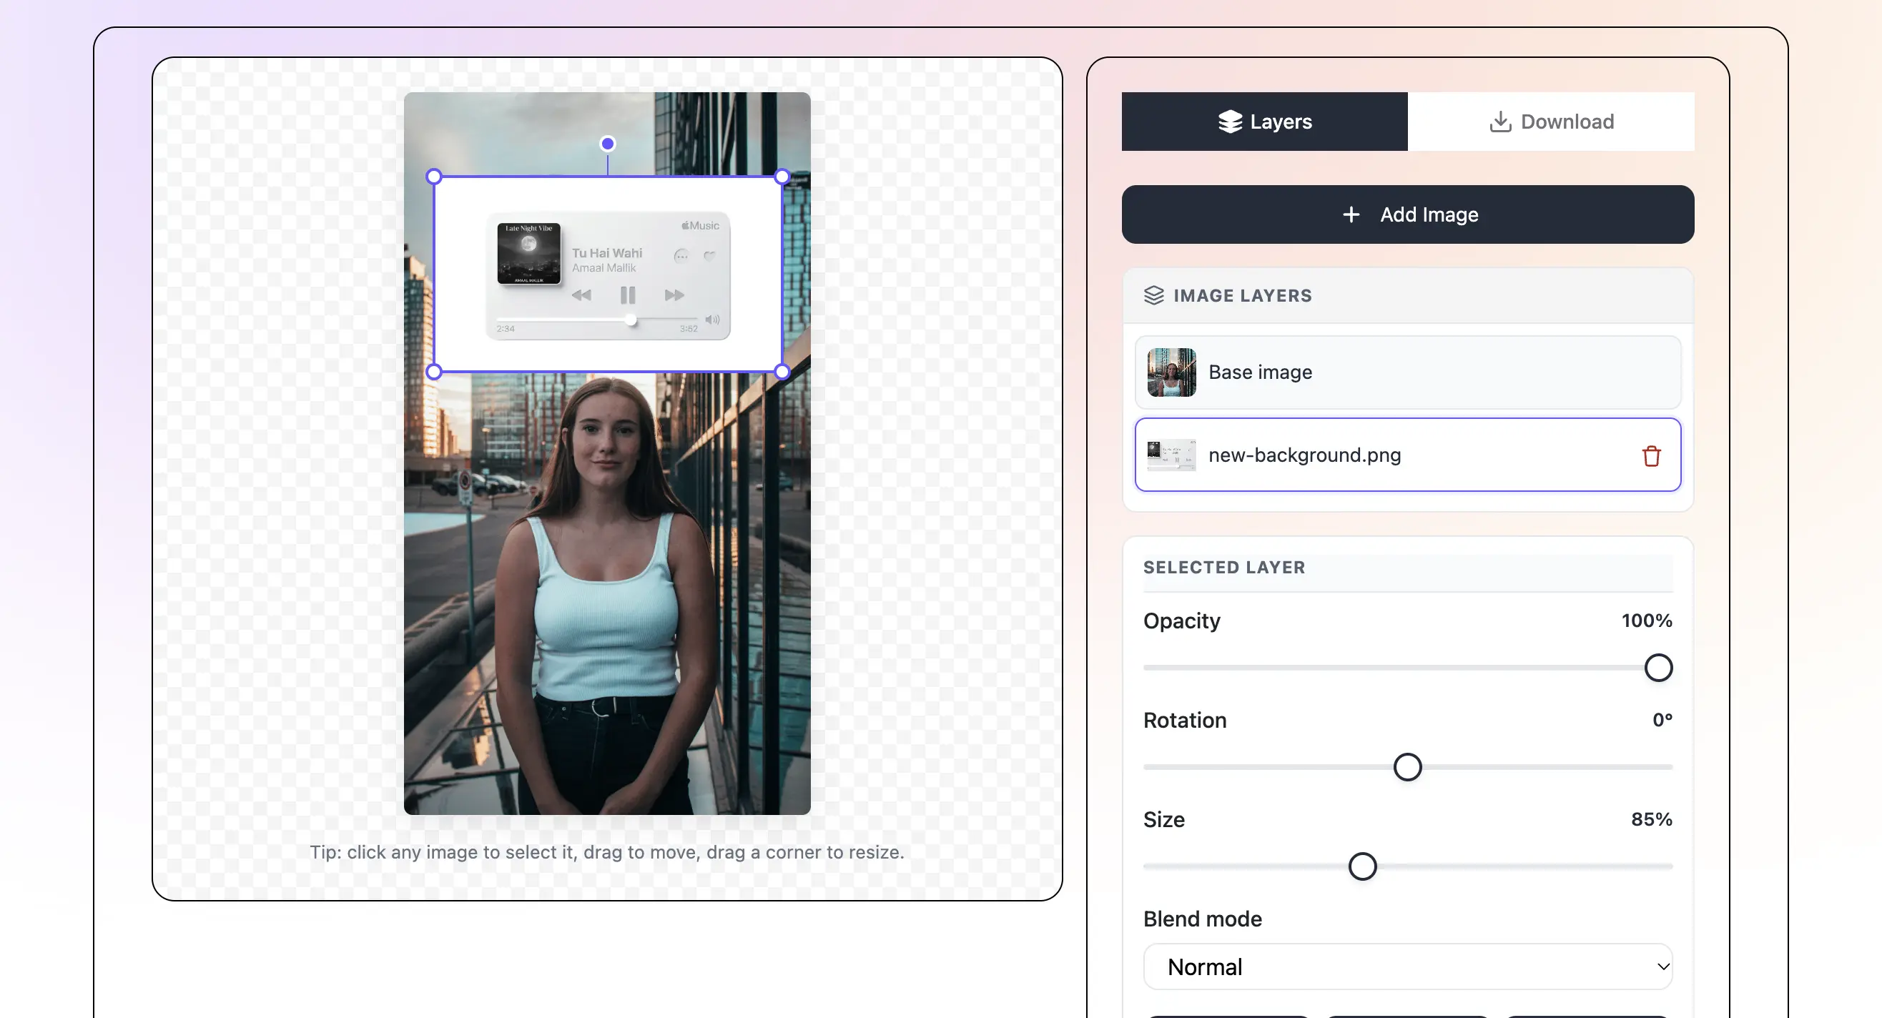Click the Size slider handle
Image resolution: width=1882 pixels, height=1018 pixels.
[x=1362, y=867]
